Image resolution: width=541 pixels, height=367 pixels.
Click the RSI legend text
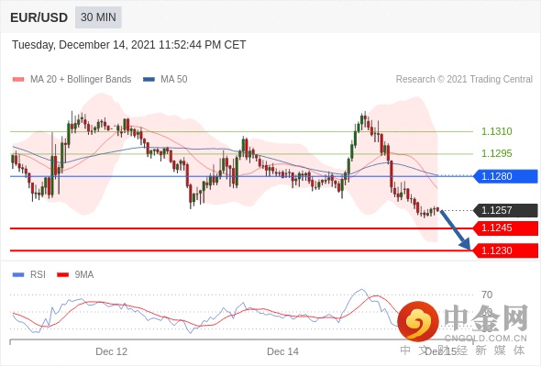click(38, 275)
